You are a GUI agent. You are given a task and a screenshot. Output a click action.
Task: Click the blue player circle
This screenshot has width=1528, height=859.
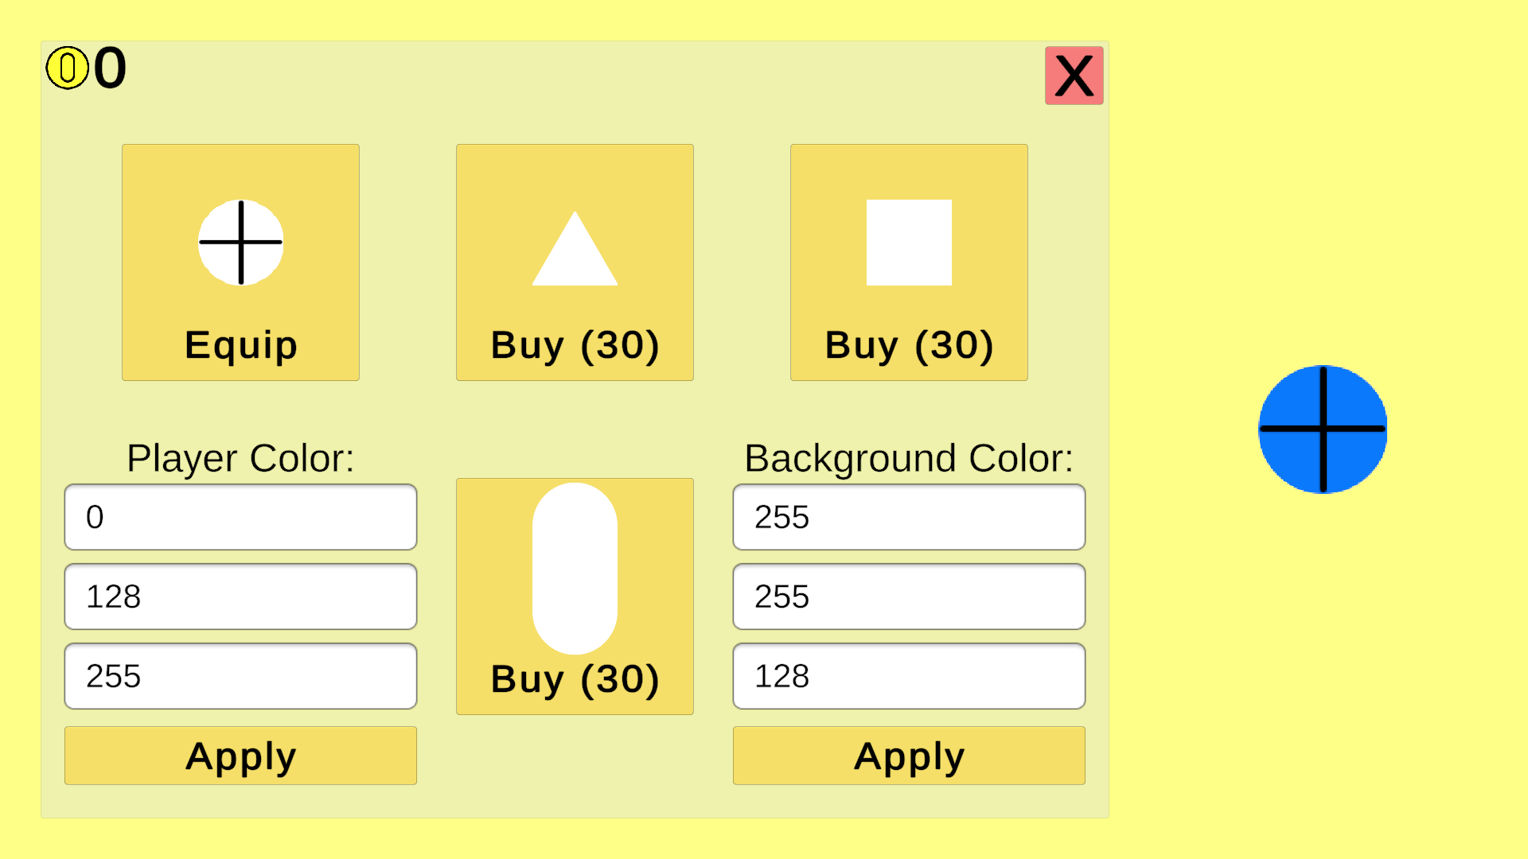coord(1323,429)
